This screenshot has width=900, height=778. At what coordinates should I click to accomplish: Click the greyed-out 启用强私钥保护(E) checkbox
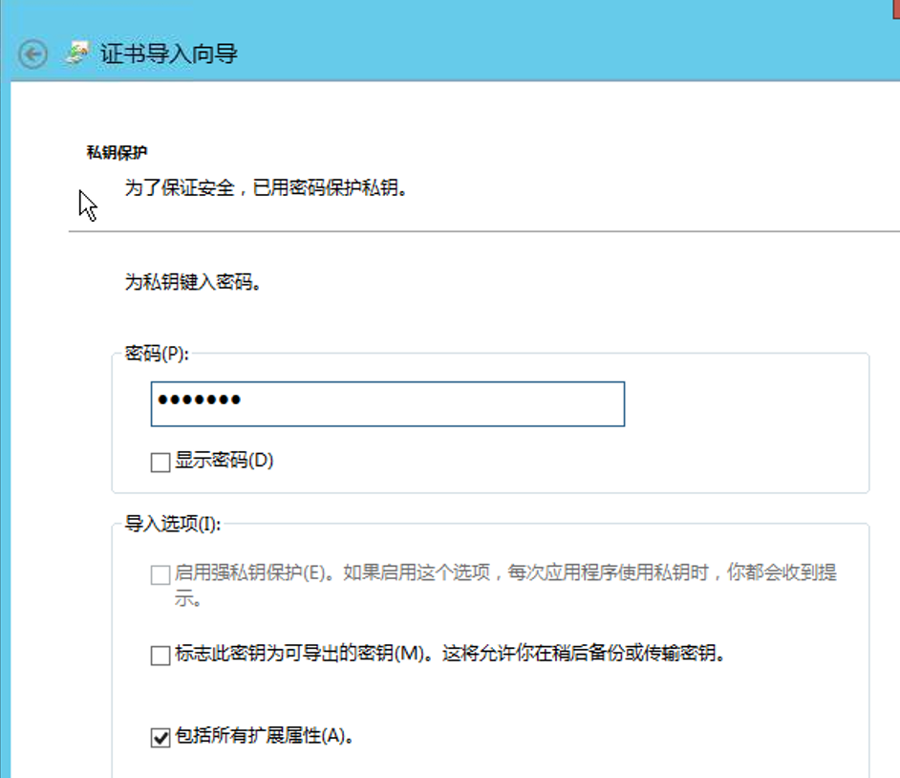[x=161, y=574]
